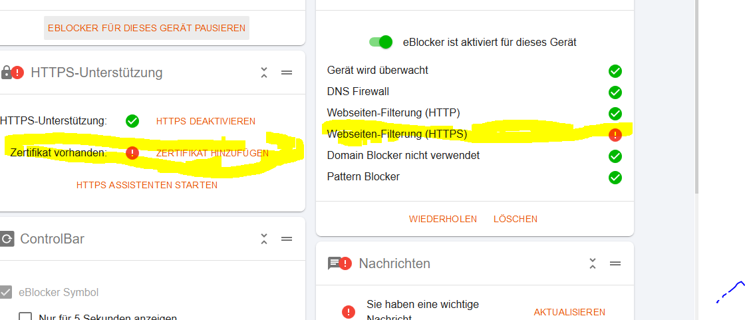This screenshot has height=320, width=745.
Task: Click the ControlBar card drag handle
Action: click(287, 239)
